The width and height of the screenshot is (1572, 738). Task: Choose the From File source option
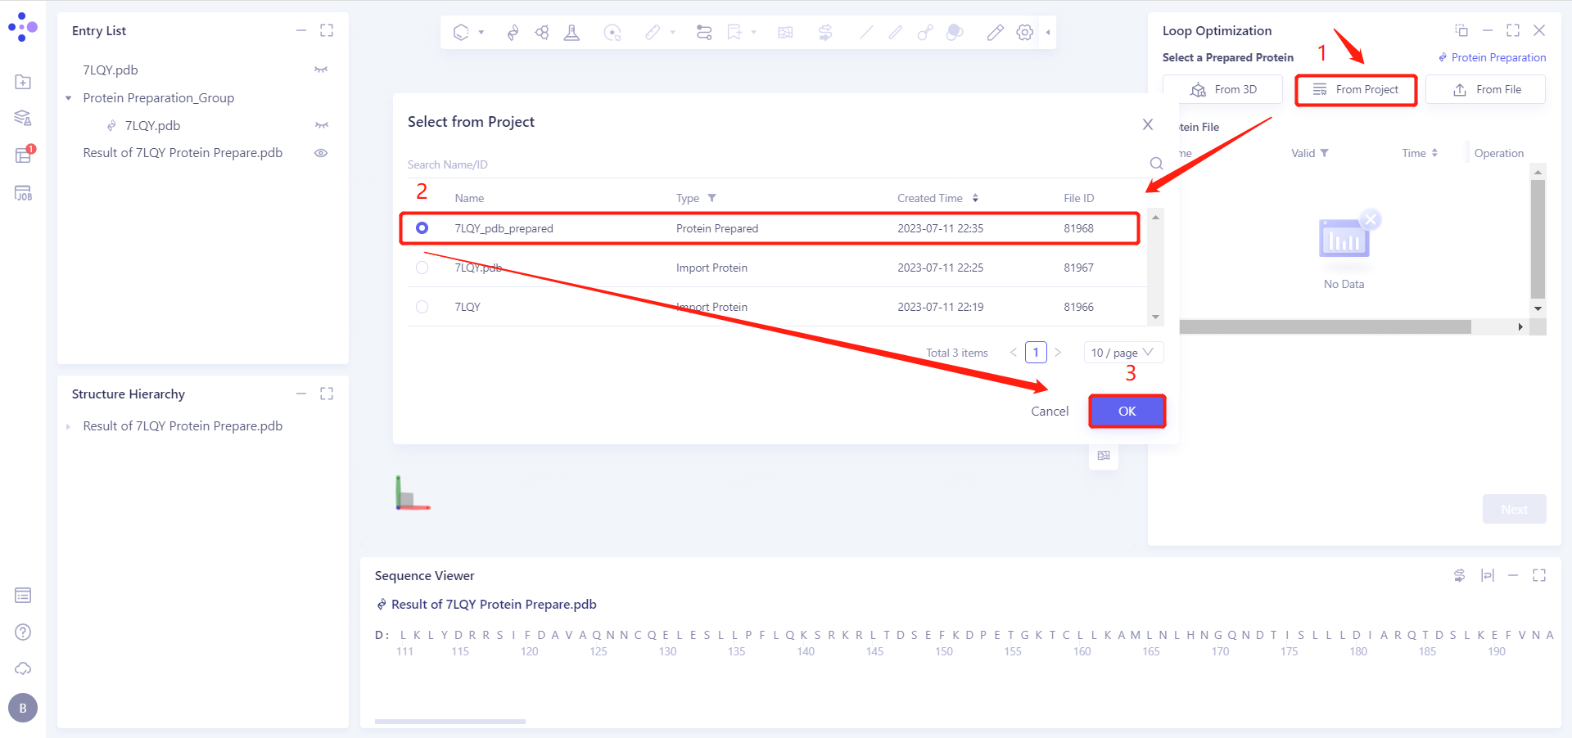pyautogui.click(x=1485, y=89)
